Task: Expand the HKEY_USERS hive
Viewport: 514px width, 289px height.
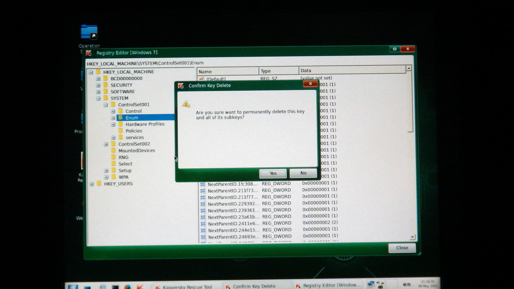Action: (92, 184)
